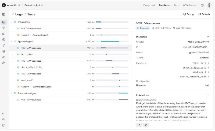
Task: Collapse the Triage Agent tree node
Action: (12, 22)
